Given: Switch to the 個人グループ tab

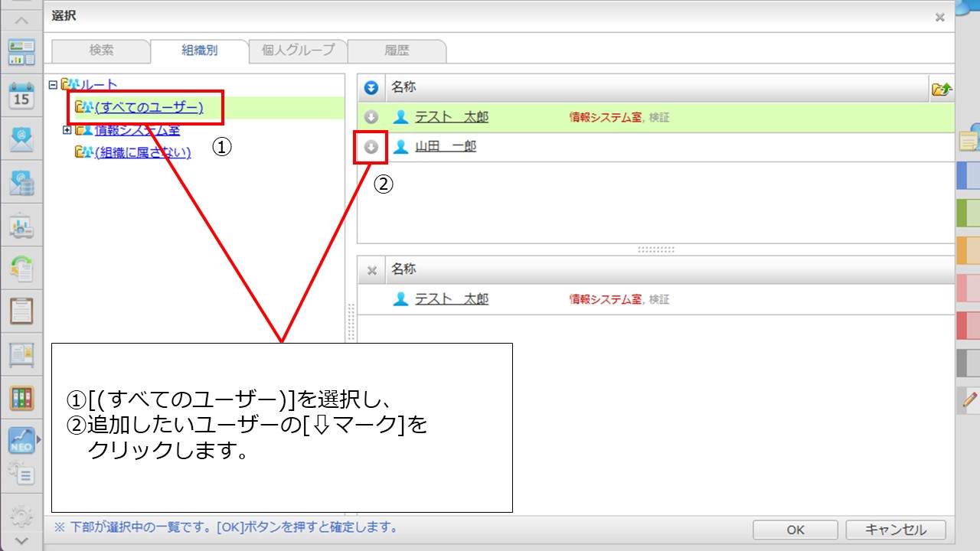Looking at the screenshot, I should click(298, 51).
